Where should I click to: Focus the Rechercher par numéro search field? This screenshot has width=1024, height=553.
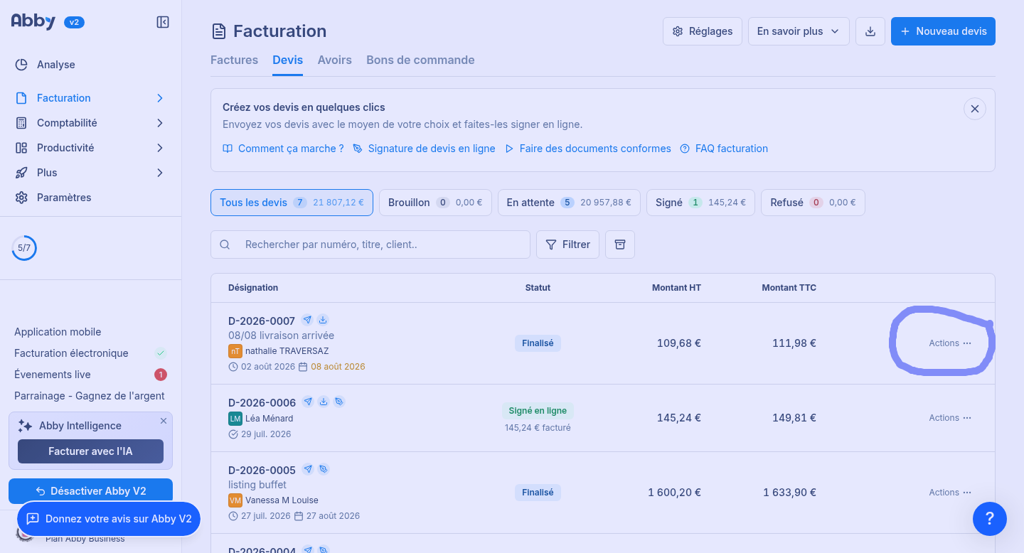click(370, 245)
